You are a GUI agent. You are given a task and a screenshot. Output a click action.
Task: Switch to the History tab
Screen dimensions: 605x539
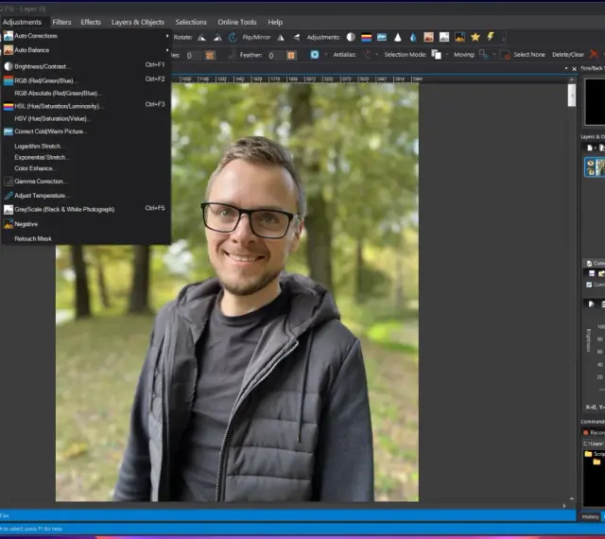tap(590, 516)
